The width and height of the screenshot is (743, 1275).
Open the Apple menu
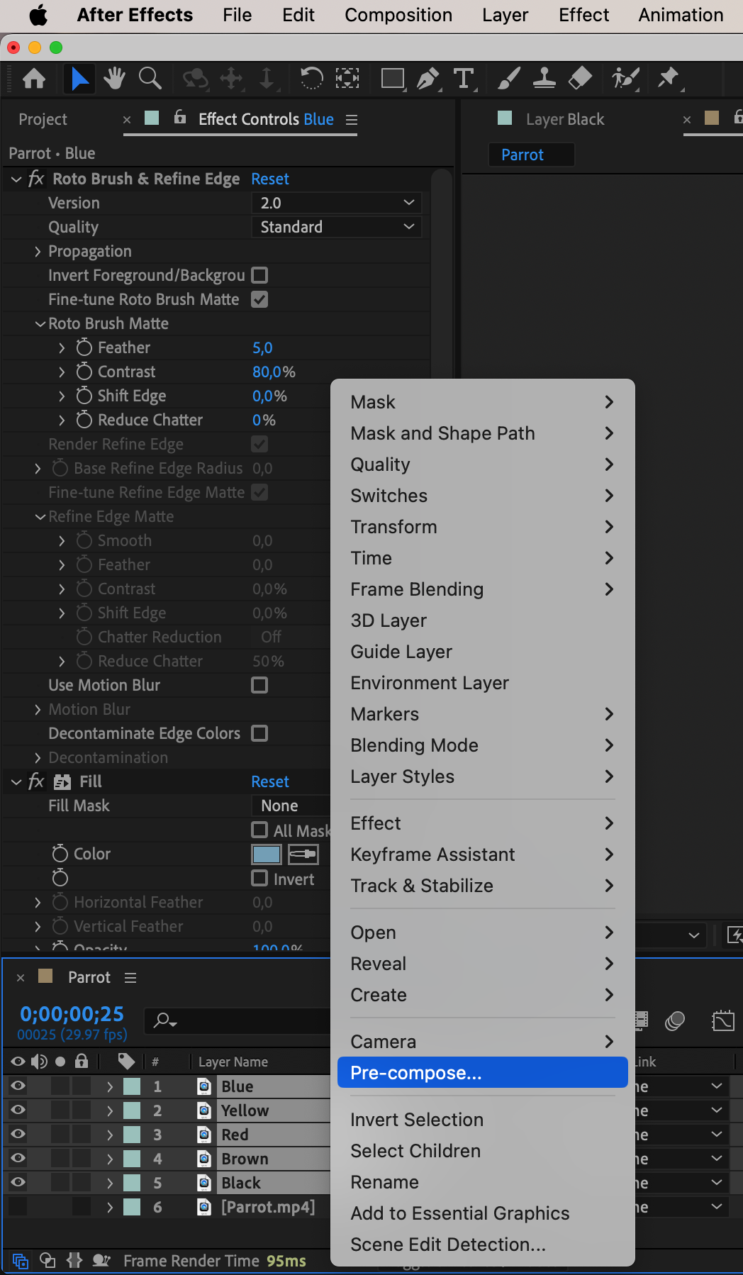pos(38,15)
